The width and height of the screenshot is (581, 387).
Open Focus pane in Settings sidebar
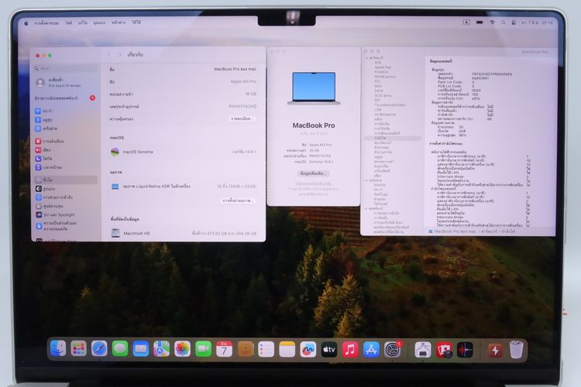pyautogui.click(x=66, y=159)
